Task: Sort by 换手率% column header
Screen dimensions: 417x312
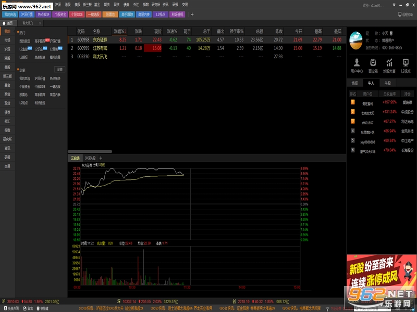Action: pos(237,31)
